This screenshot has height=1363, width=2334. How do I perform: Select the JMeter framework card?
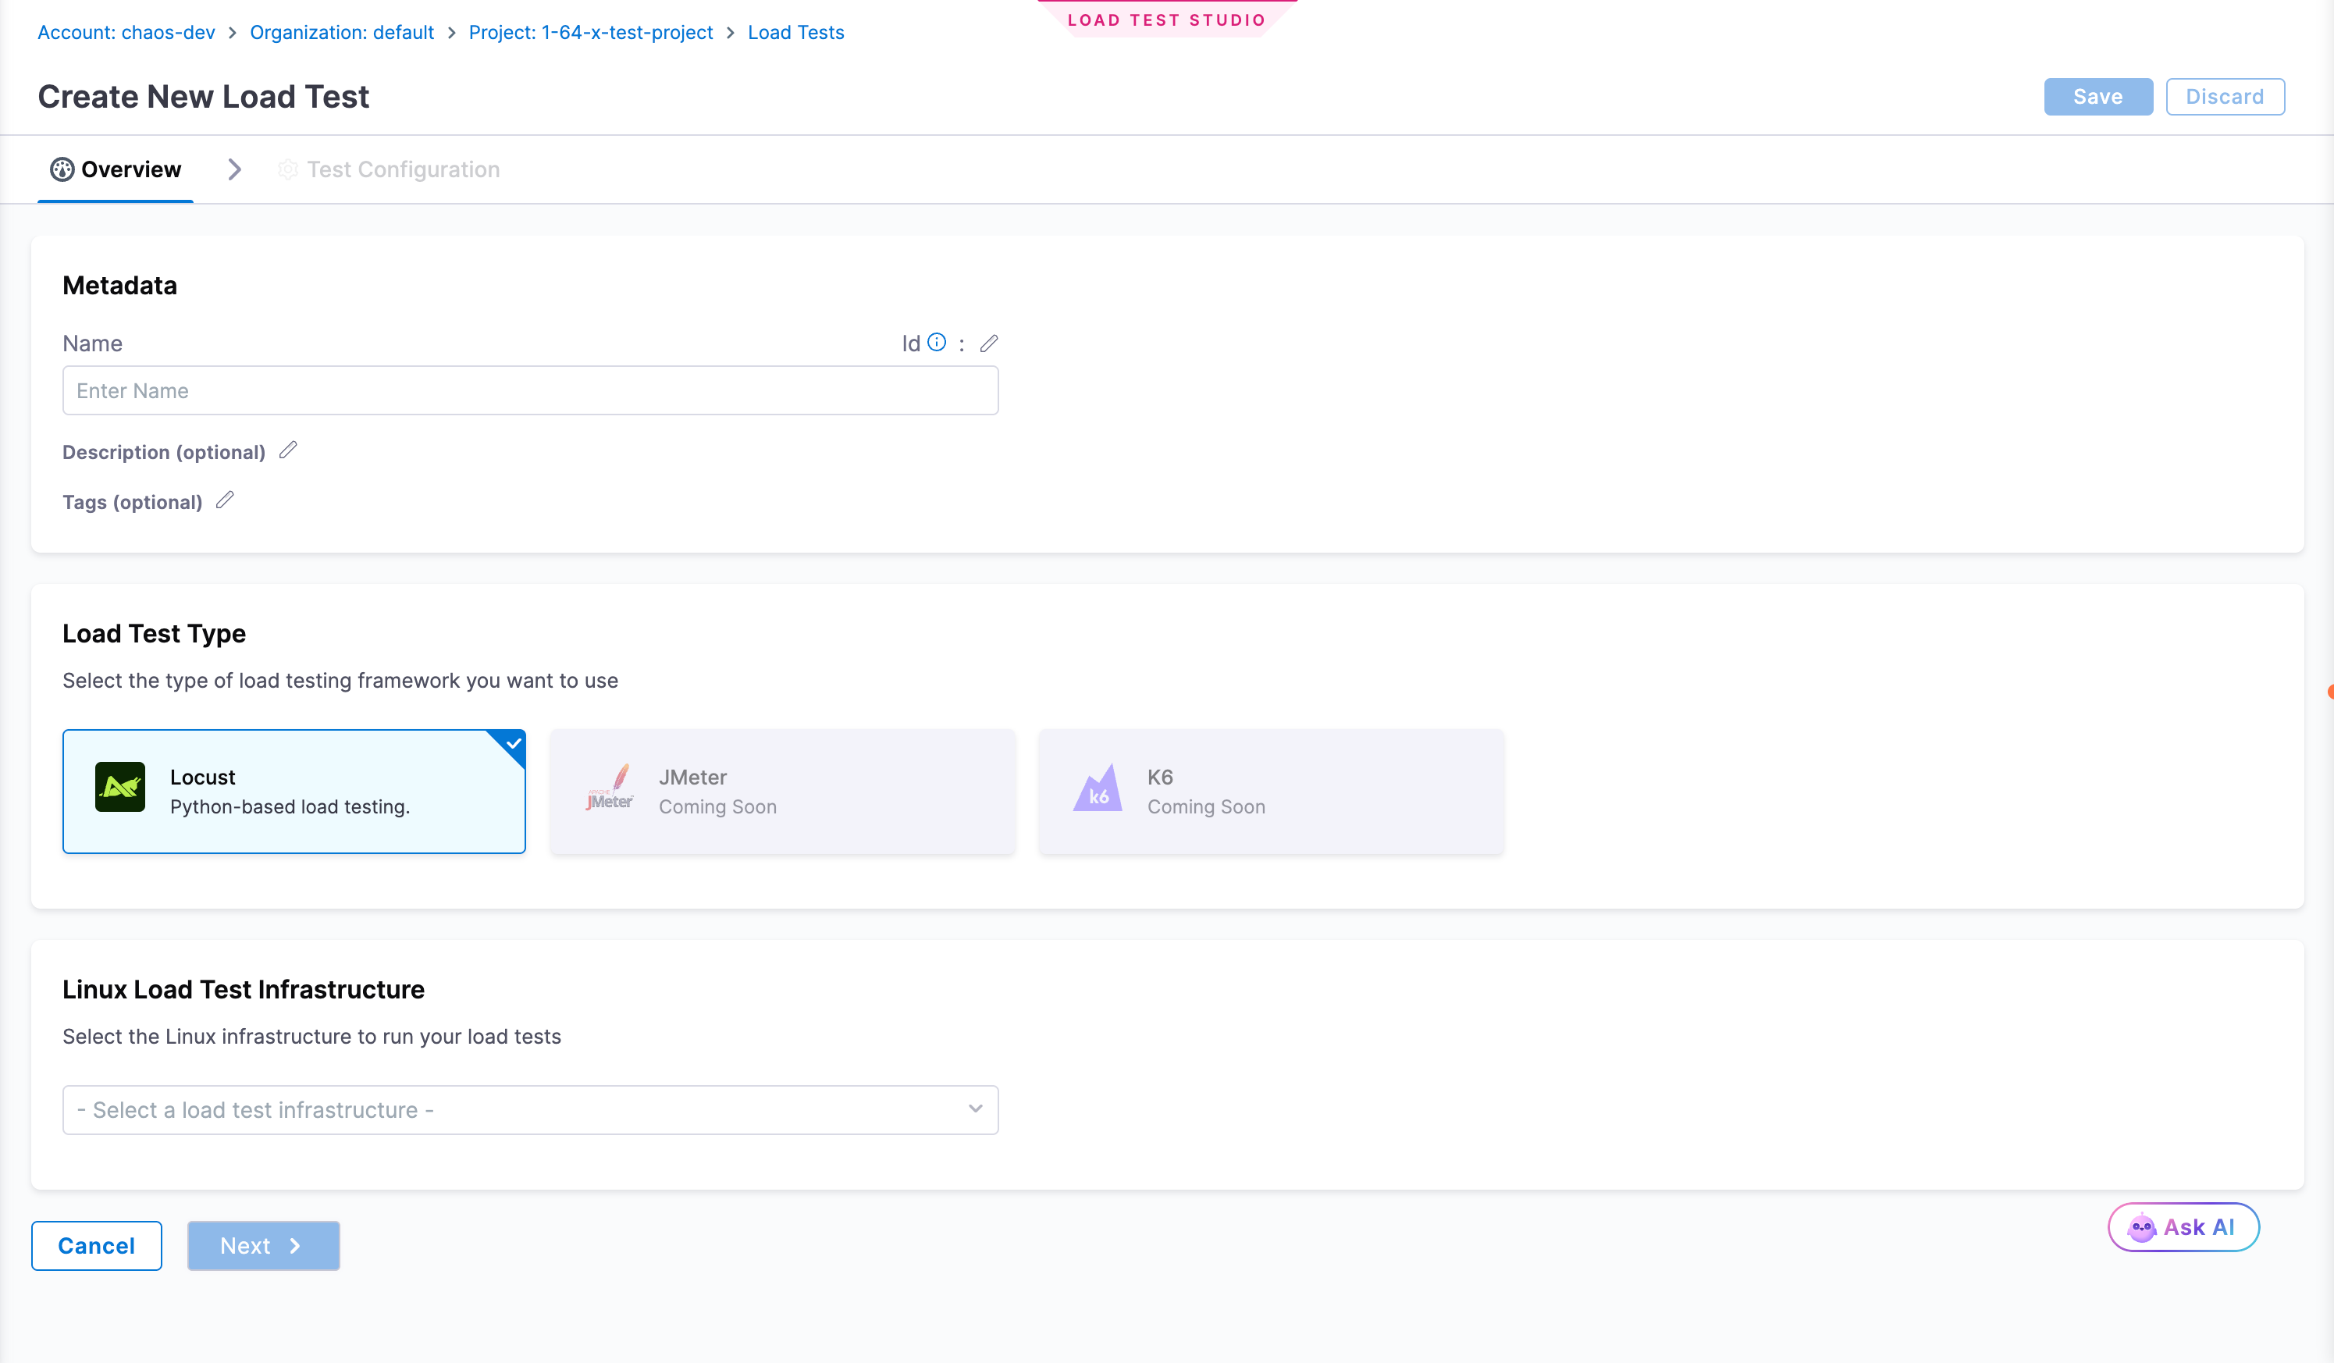(781, 792)
